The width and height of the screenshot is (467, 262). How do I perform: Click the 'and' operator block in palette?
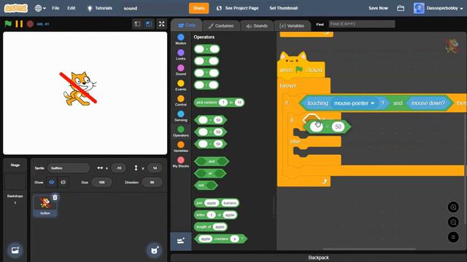pos(212,162)
